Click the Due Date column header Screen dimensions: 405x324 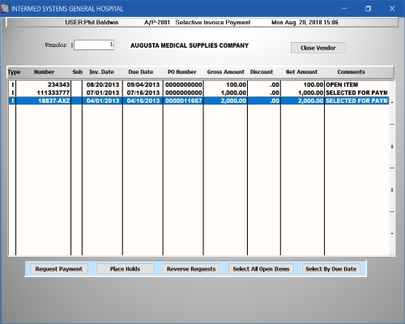(x=141, y=72)
